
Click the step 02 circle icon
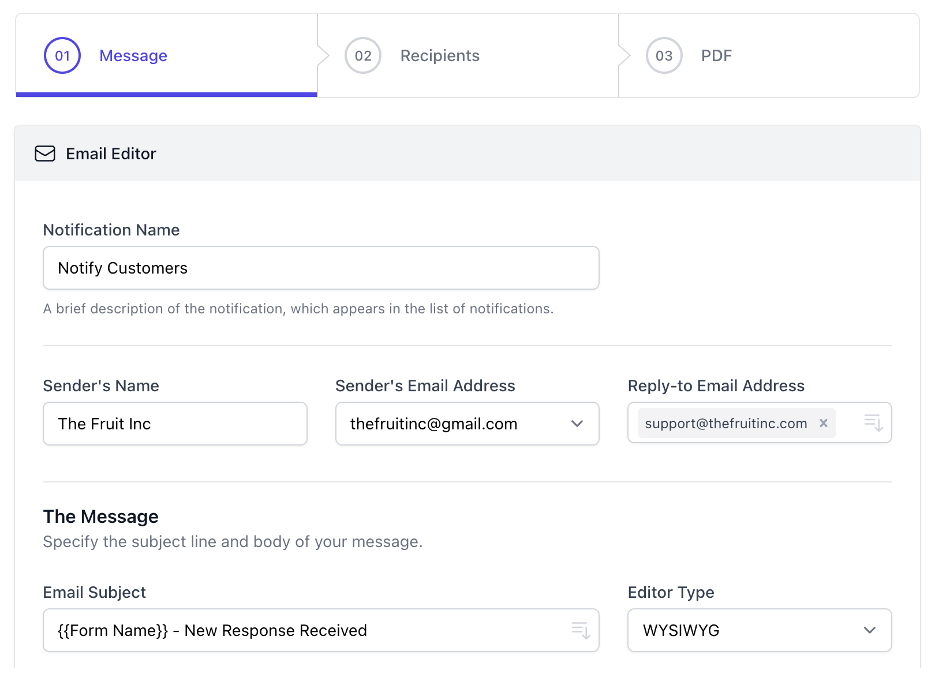point(362,55)
